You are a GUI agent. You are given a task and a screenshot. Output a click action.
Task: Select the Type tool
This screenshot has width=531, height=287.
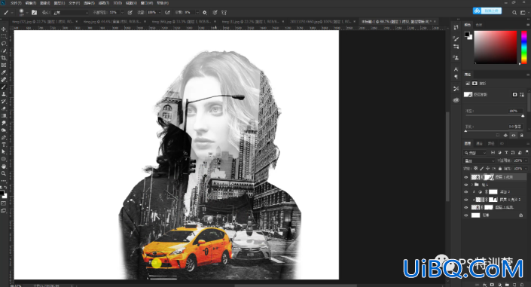(4, 145)
